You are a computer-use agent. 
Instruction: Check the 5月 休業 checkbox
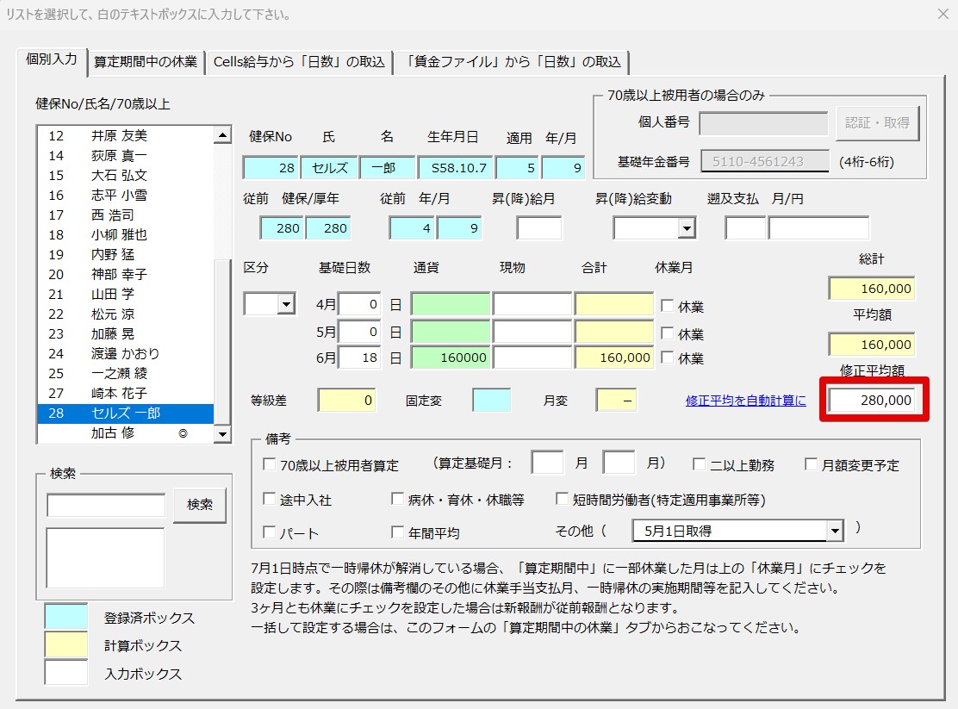pyautogui.click(x=667, y=333)
